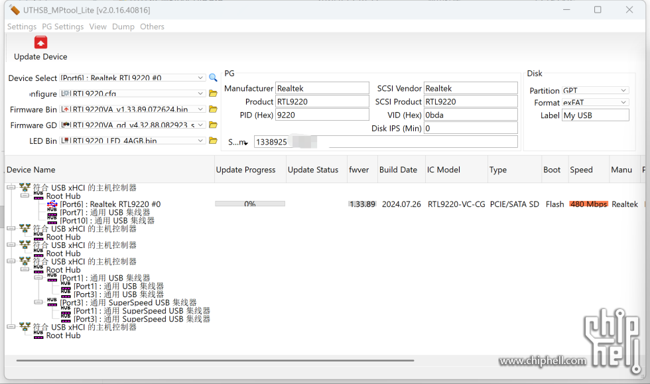Open the S...m serial type dropdown arrow
The width and height of the screenshot is (650, 384).
(x=246, y=143)
